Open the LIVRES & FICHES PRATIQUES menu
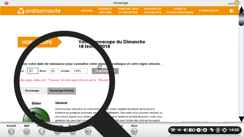244x137 pixels. pyautogui.click(x=180, y=11)
